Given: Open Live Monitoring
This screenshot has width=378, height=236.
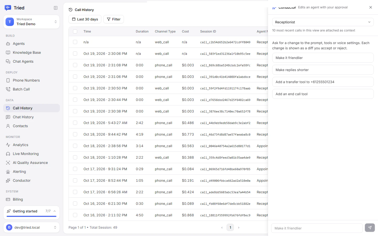Looking at the screenshot, I should pyautogui.click(x=31, y=154).
